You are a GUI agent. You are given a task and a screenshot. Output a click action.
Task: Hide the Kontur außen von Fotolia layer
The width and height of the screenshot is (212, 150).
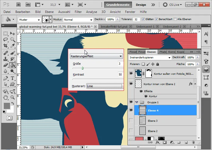[131, 73]
